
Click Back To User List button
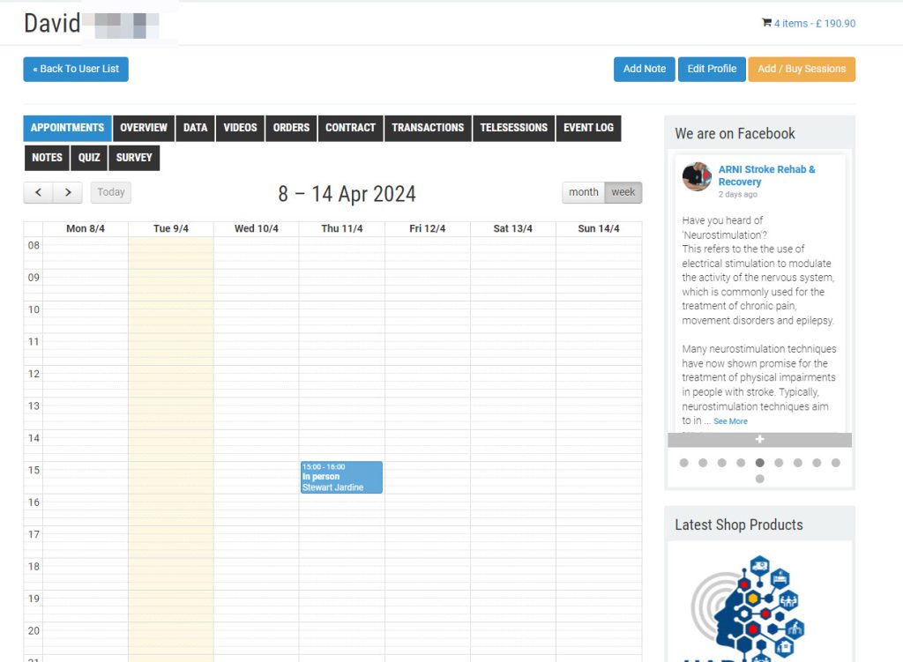click(76, 70)
